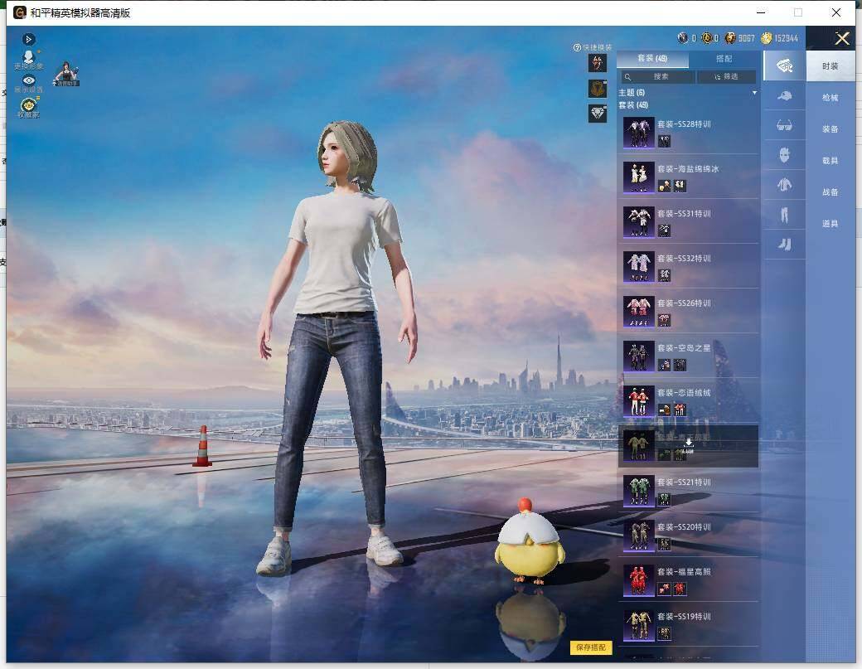Viewport: 862px width, 669px height.
Task: Open the face mask icon category
Action: 784,155
